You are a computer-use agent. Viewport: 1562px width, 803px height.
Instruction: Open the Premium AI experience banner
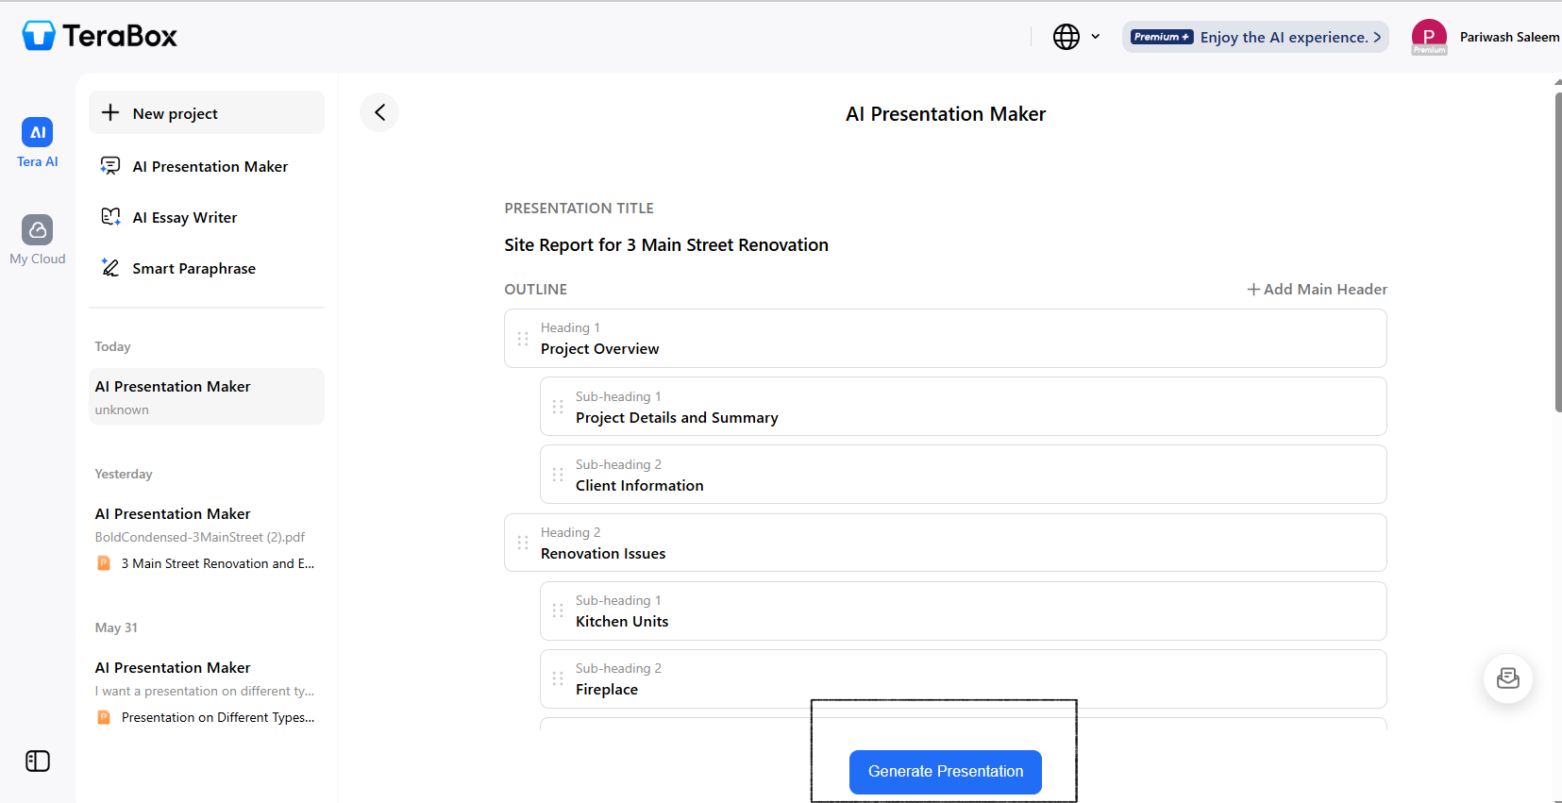(1254, 37)
